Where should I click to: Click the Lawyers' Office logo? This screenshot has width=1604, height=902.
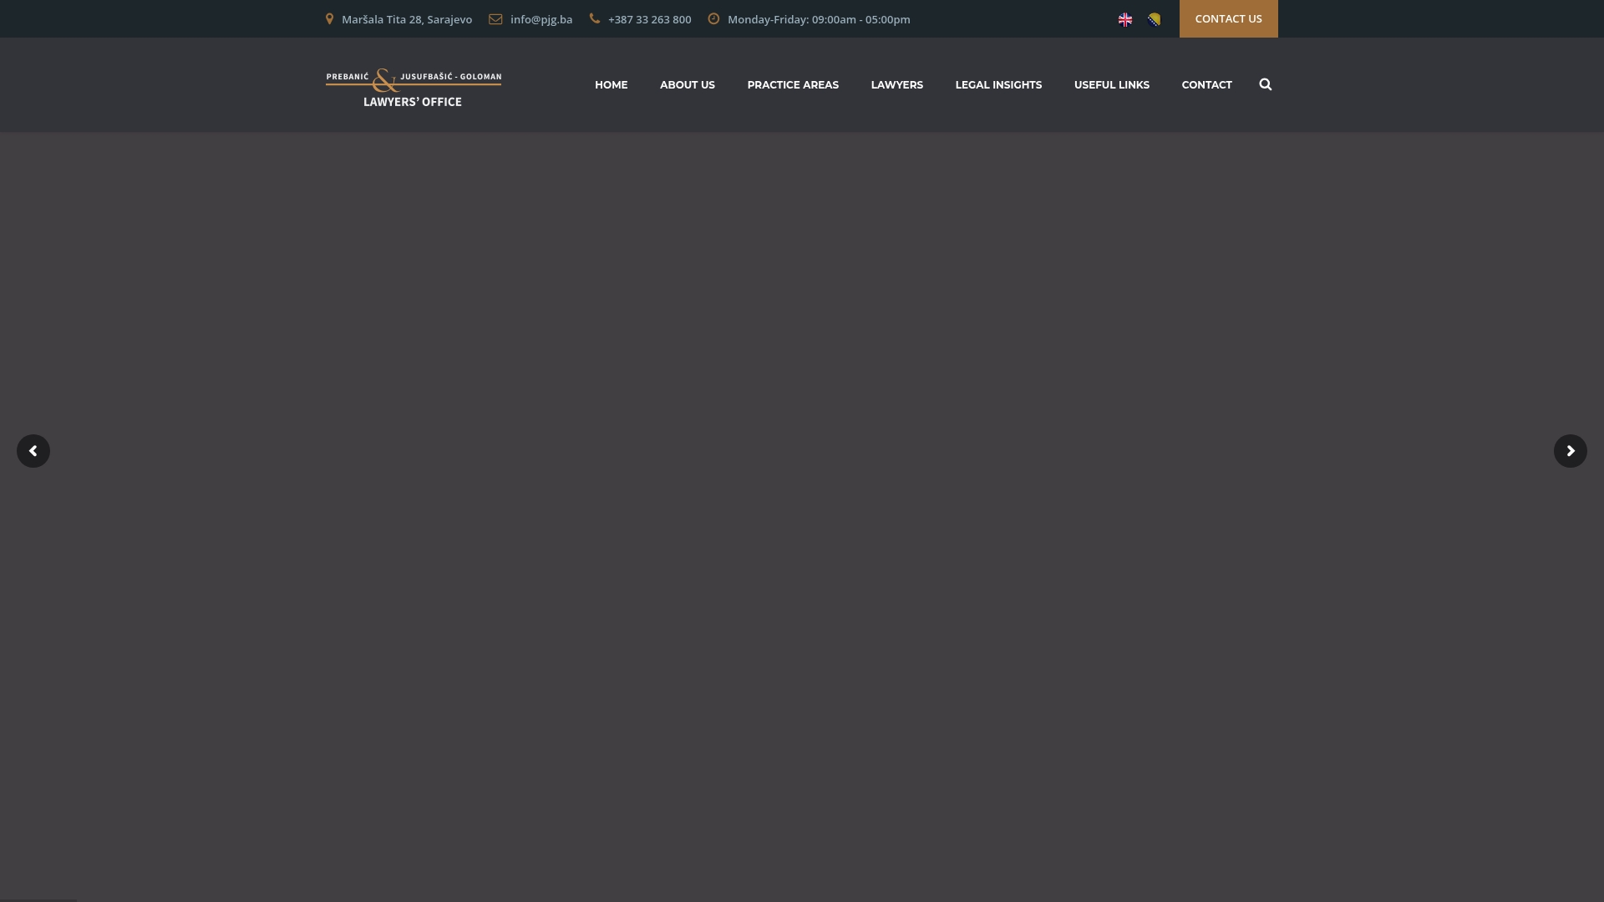414,88
